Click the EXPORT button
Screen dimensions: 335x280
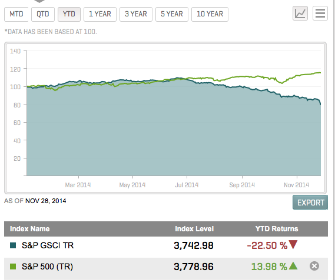point(310,203)
